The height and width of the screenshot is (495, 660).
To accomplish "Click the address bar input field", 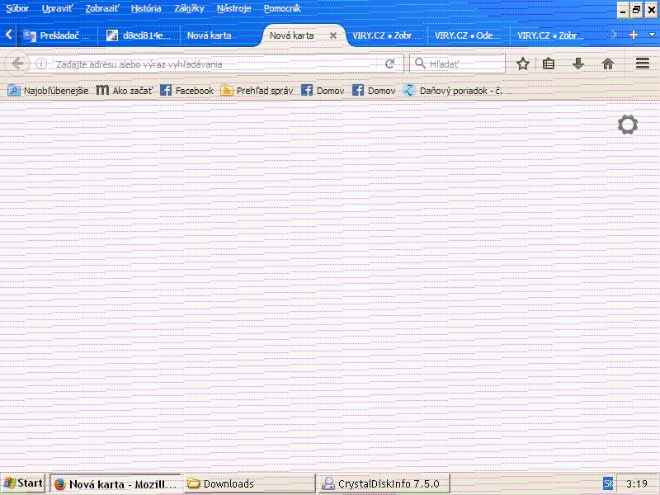I will pos(214,64).
